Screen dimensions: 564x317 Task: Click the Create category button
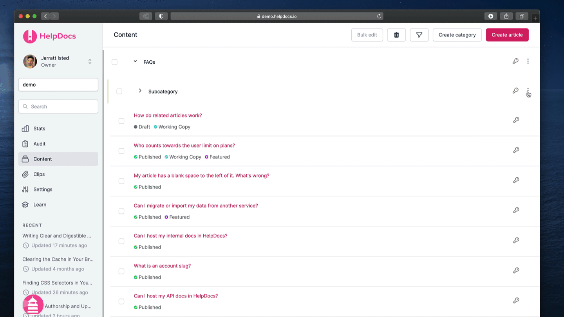tap(457, 35)
